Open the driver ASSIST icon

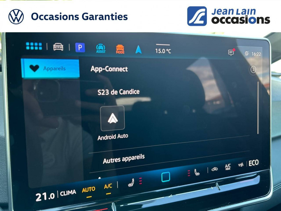(x=101, y=49)
